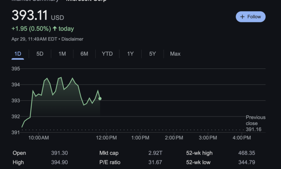Click the P/E ratio value 31.67
The width and height of the screenshot is (281, 169).
click(155, 163)
